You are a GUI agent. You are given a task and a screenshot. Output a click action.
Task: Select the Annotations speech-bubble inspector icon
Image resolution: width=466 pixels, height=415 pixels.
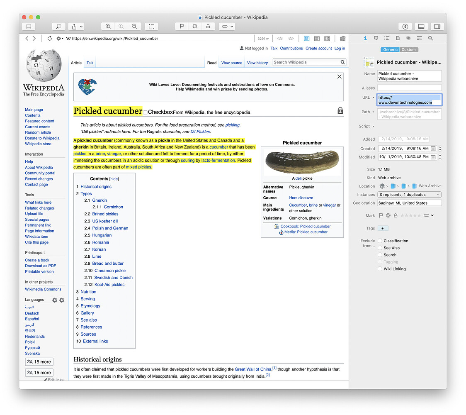tap(376, 38)
